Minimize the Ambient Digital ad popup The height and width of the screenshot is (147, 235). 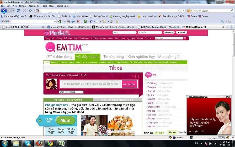click(227, 97)
